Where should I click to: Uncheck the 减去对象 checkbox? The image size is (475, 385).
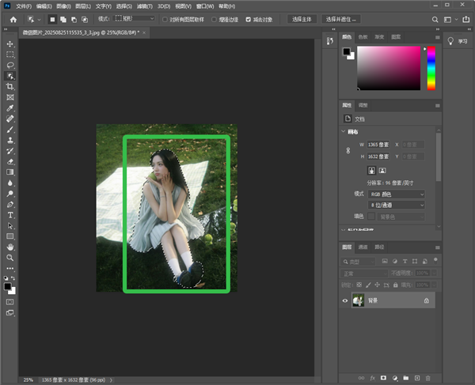249,18
